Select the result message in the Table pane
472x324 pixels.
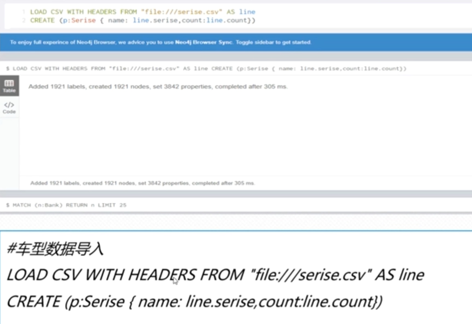coord(158,87)
